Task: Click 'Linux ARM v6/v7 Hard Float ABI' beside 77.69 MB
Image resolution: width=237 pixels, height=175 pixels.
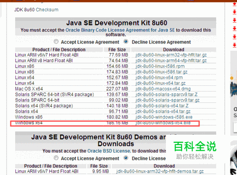Action: coord(47,55)
